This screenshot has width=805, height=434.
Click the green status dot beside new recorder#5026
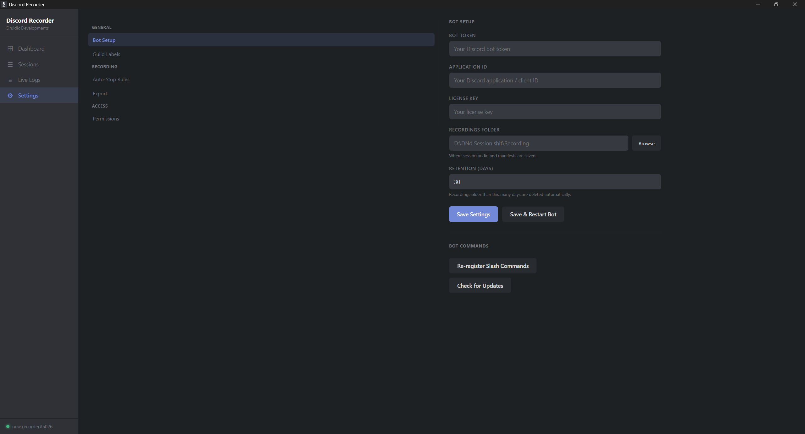click(7, 427)
